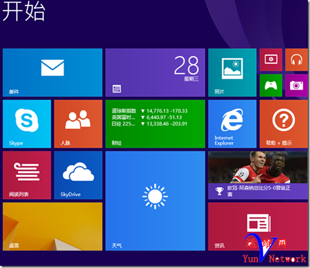Open Help + Tips (帮助 + 提示) tile
This screenshot has width=310, height=268.
pyautogui.click(x=284, y=124)
